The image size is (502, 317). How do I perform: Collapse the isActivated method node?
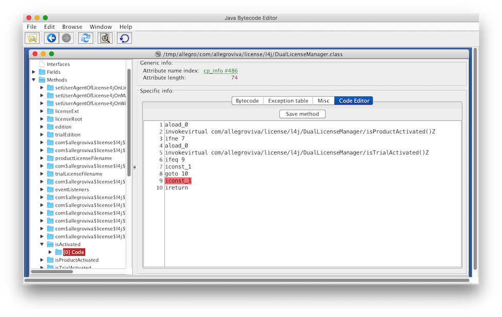pyautogui.click(x=42, y=244)
